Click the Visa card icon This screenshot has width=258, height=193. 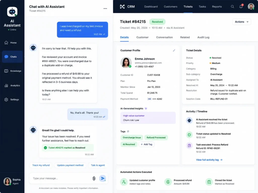click(149, 99)
